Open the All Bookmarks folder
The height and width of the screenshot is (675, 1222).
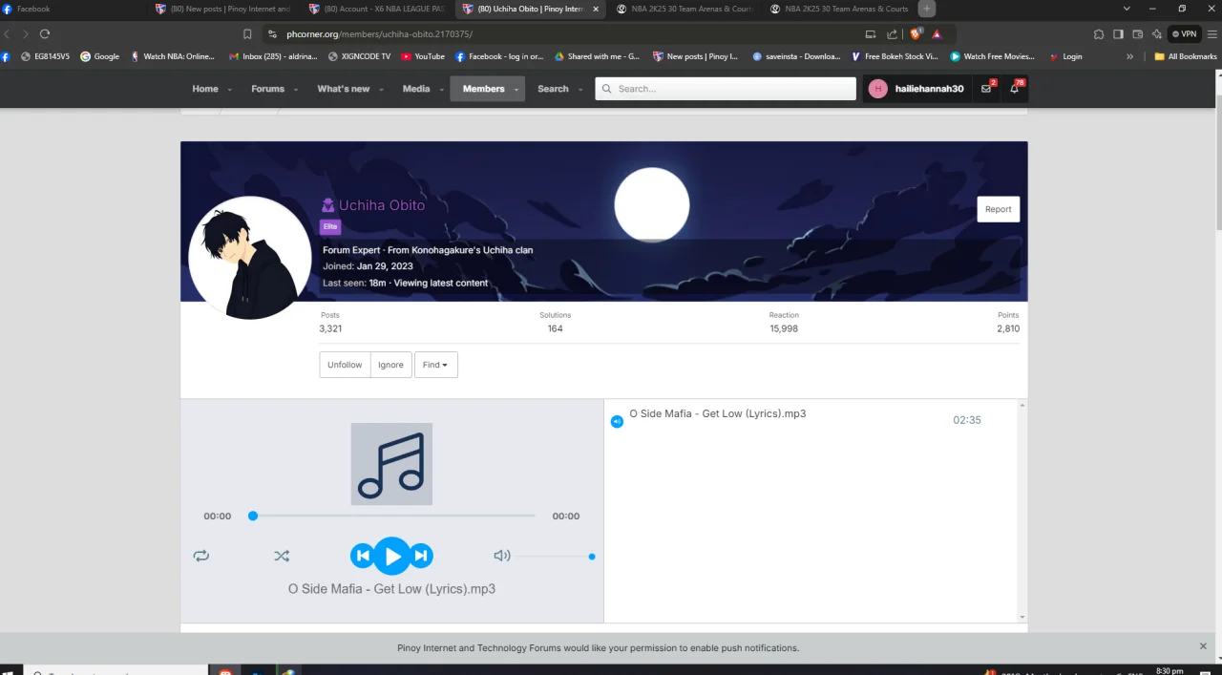click(1185, 56)
